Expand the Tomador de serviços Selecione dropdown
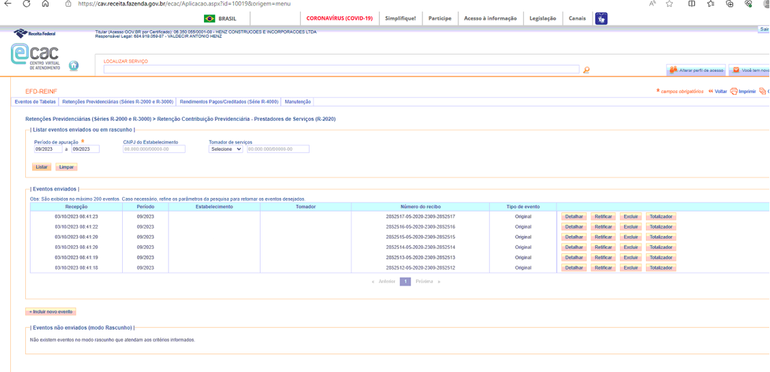The width and height of the screenshot is (770, 372). (x=226, y=149)
